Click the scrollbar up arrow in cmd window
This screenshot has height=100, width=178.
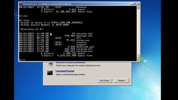tap(138, 7)
